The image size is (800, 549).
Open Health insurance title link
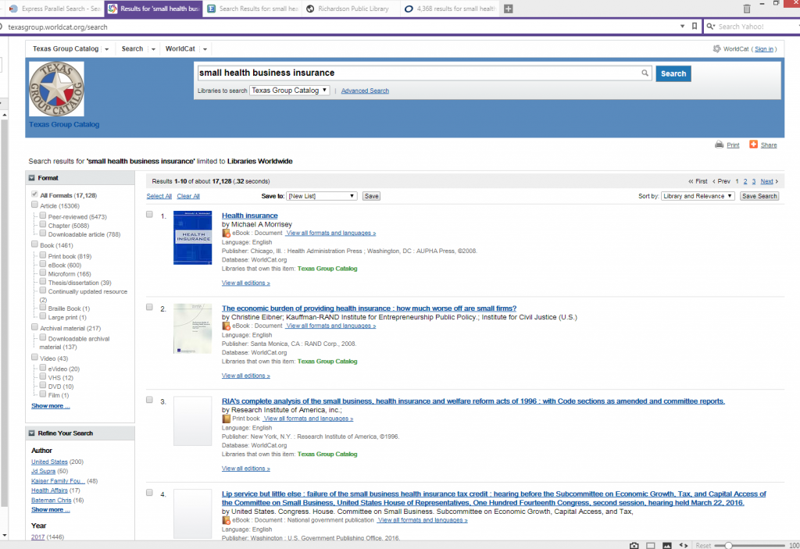pyautogui.click(x=249, y=216)
